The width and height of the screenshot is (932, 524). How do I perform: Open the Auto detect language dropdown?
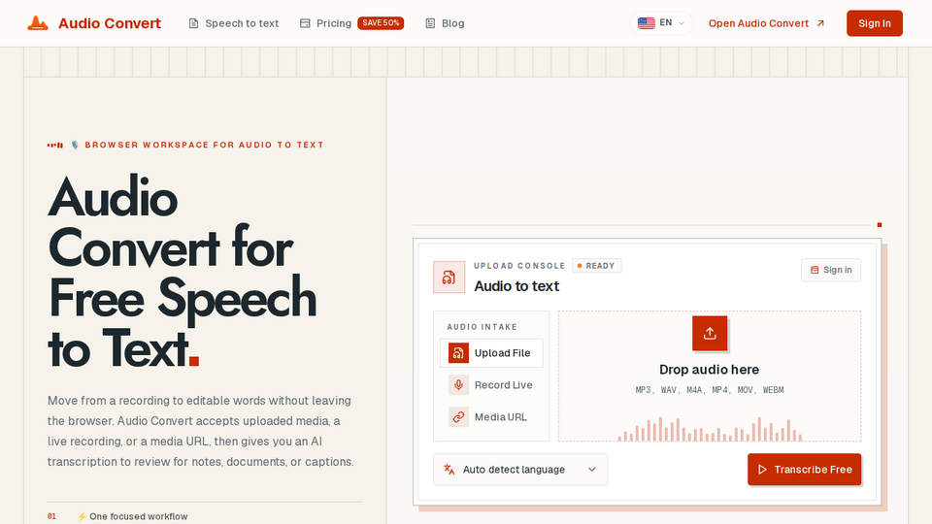(x=520, y=470)
